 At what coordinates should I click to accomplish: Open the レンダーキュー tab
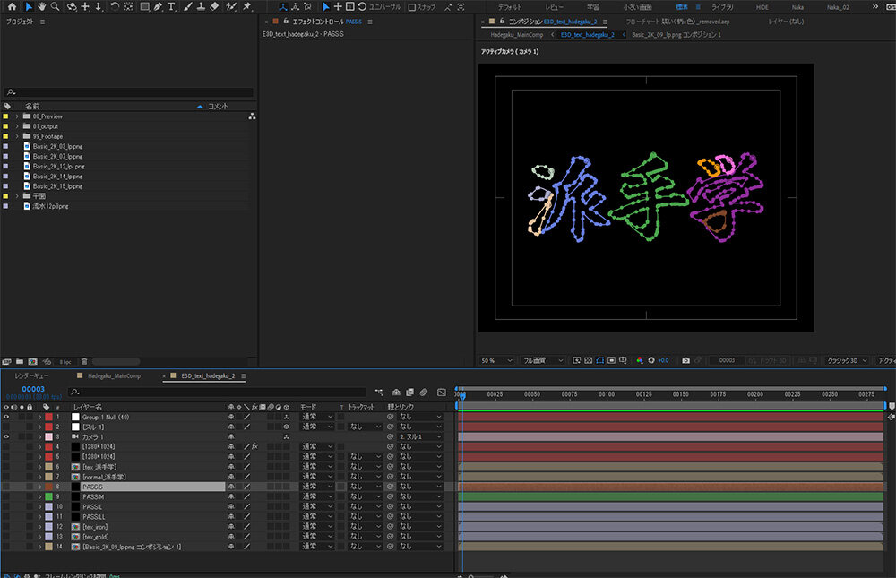31,376
